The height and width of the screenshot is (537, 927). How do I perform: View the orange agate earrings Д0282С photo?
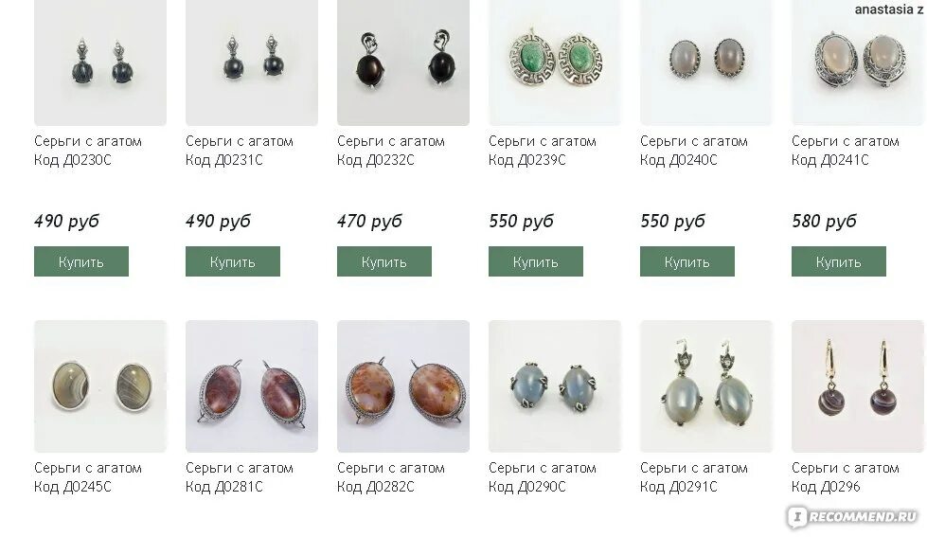pyautogui.click(x=403, y=386)
